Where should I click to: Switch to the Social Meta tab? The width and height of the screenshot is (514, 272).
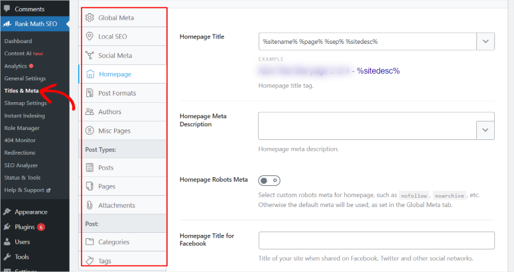point(123,55)
